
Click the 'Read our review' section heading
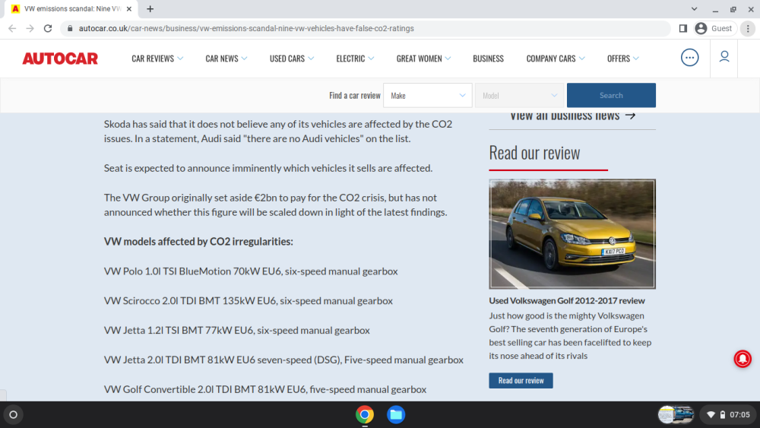[534, 153]
